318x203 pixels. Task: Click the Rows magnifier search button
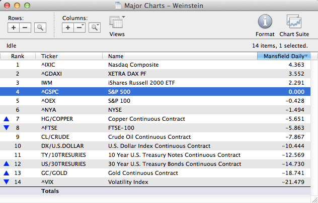click(x=40, y=28)
